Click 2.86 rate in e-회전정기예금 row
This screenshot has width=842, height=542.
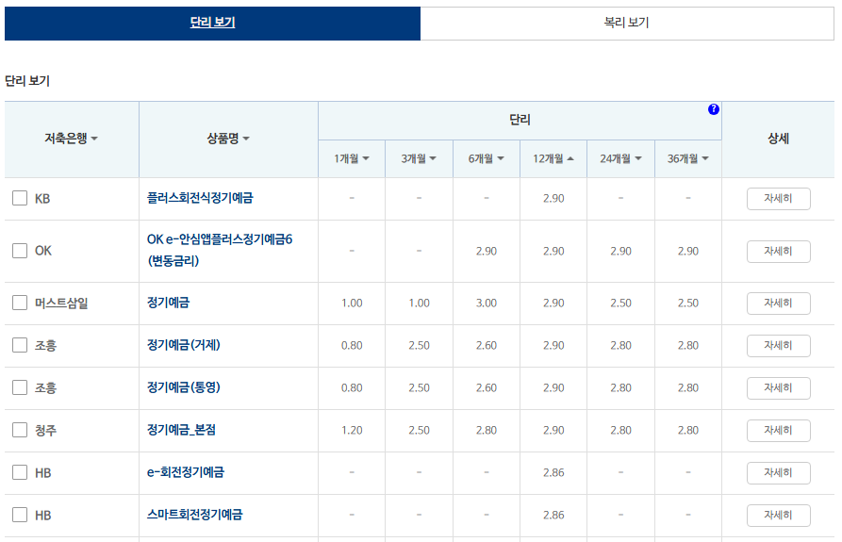pyautogui.click(x=553, y=473)
